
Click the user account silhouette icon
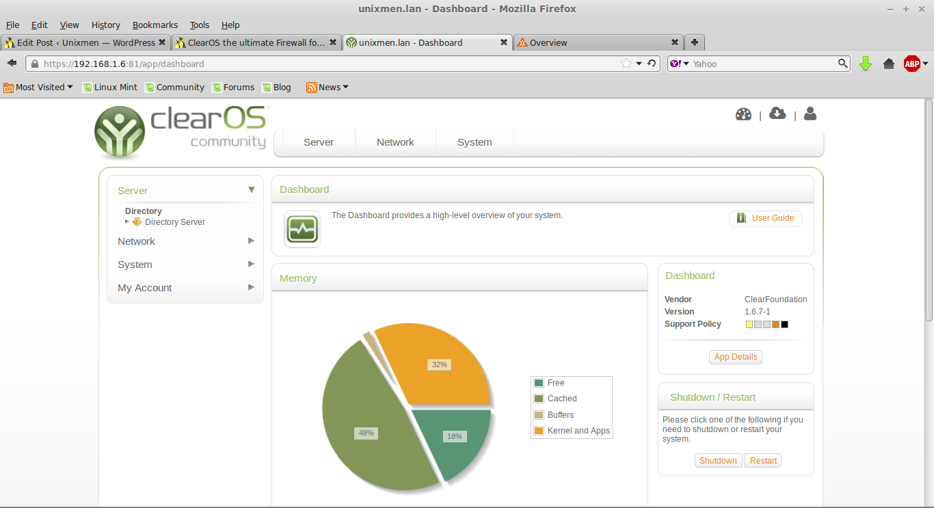click(810, 113)
